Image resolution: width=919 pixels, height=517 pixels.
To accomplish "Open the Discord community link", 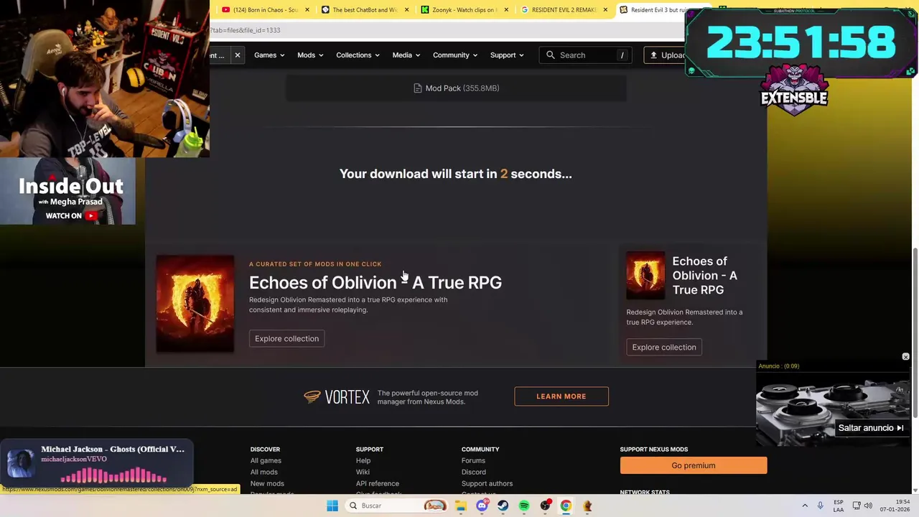I will (473, 472).
